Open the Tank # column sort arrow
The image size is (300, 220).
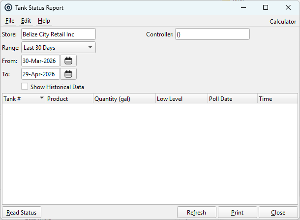[41, 98]
